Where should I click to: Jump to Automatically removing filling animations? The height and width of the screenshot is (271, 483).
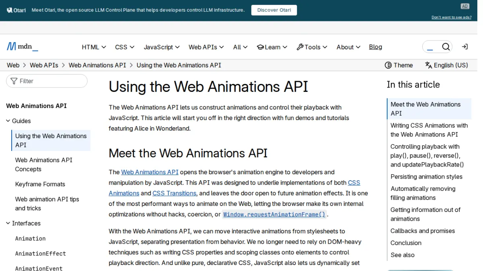(x=423, y=193)
